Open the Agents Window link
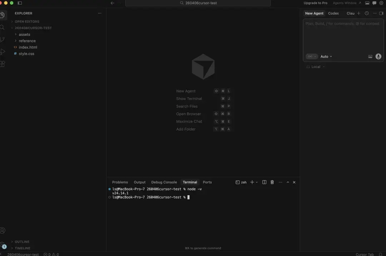Image resolution: width=386 pixels, height=256 pixels. click(347, 3)
